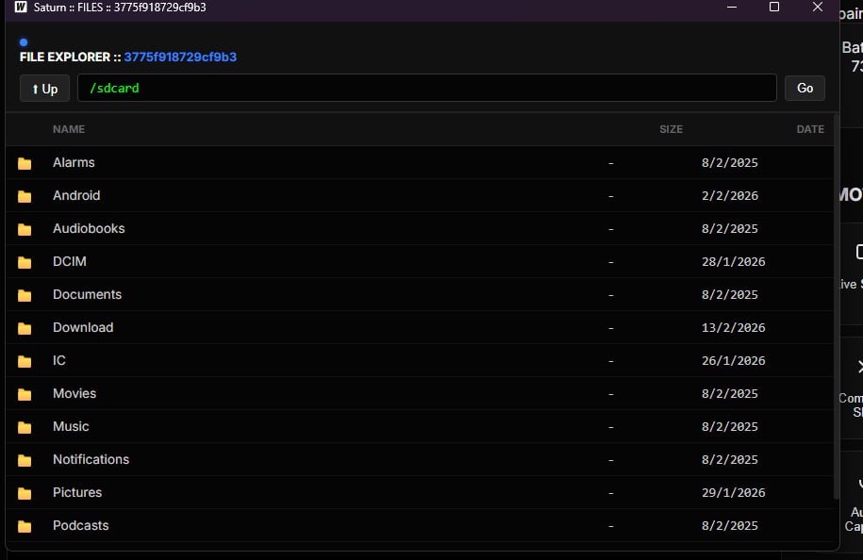
Task: Click the Audiobooks folder icon
Action: pos(25,229)
